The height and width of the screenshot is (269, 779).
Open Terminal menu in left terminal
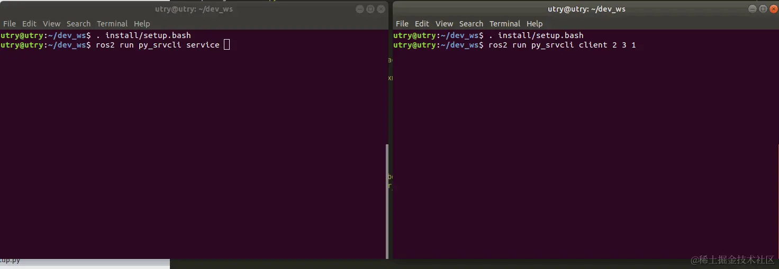tap(112, 24)
